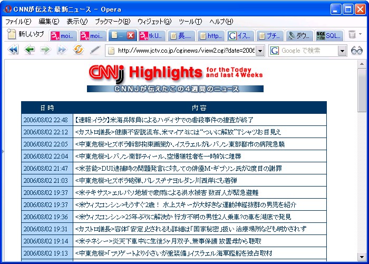Click the glasses view icon
Viewport: 369px width, 264px height.
tap(357, 51)
